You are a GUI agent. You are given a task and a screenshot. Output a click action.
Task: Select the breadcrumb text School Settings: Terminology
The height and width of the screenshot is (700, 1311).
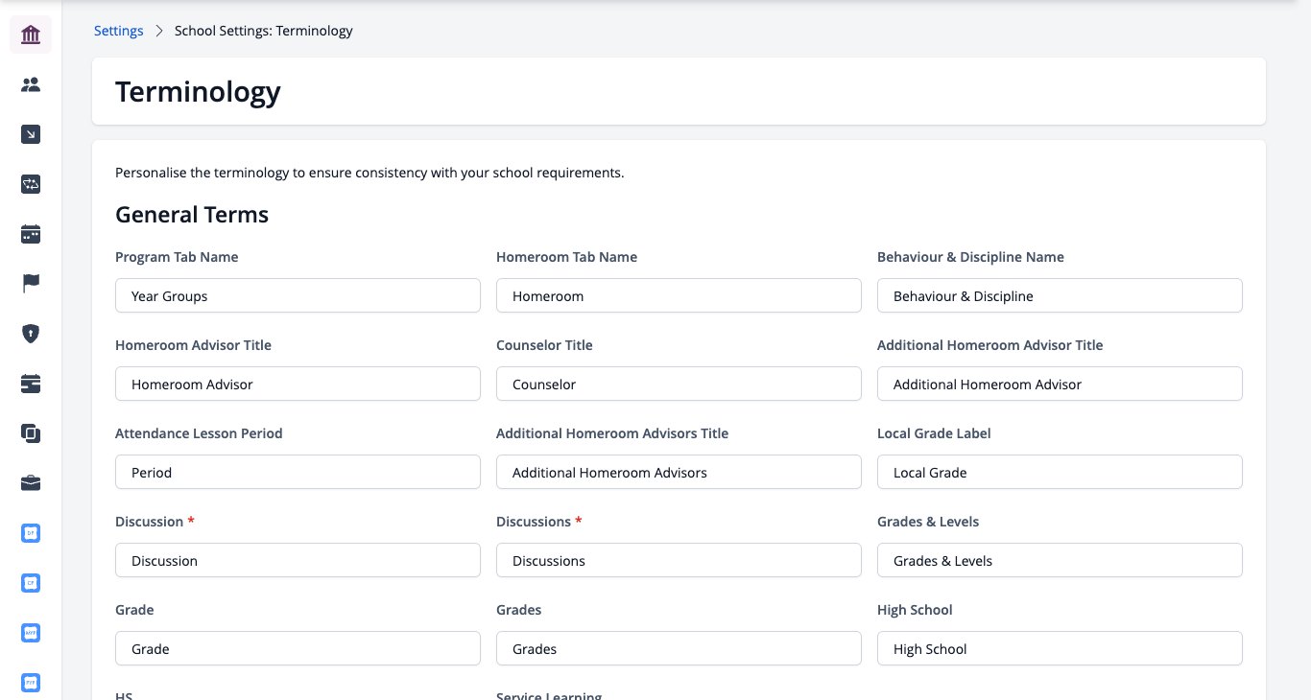pos(264,31)
